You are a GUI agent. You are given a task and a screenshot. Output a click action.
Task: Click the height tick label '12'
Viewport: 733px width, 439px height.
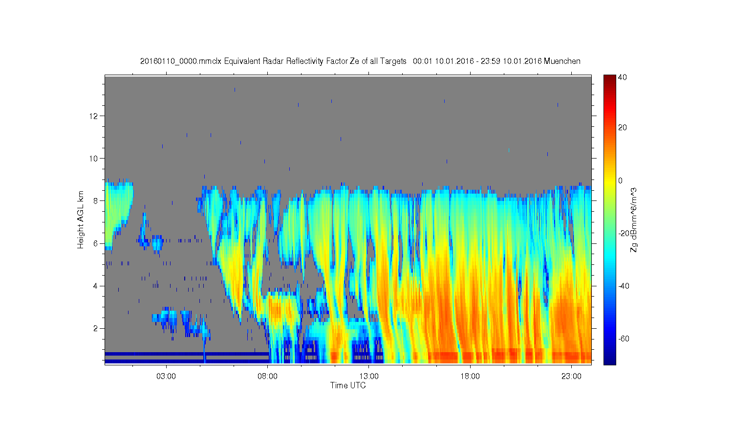[x=94, y=116]
